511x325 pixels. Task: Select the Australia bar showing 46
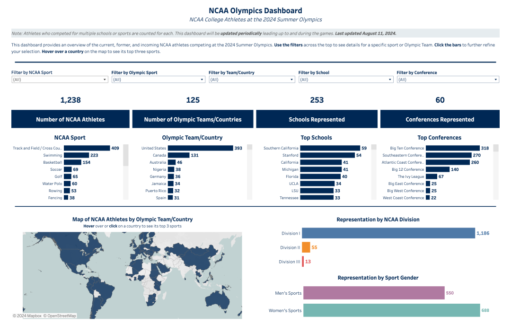coord(172,162)
